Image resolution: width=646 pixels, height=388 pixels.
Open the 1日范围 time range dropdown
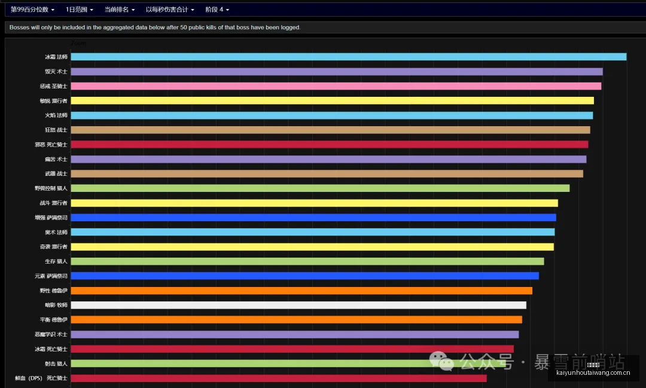point(80,10)
